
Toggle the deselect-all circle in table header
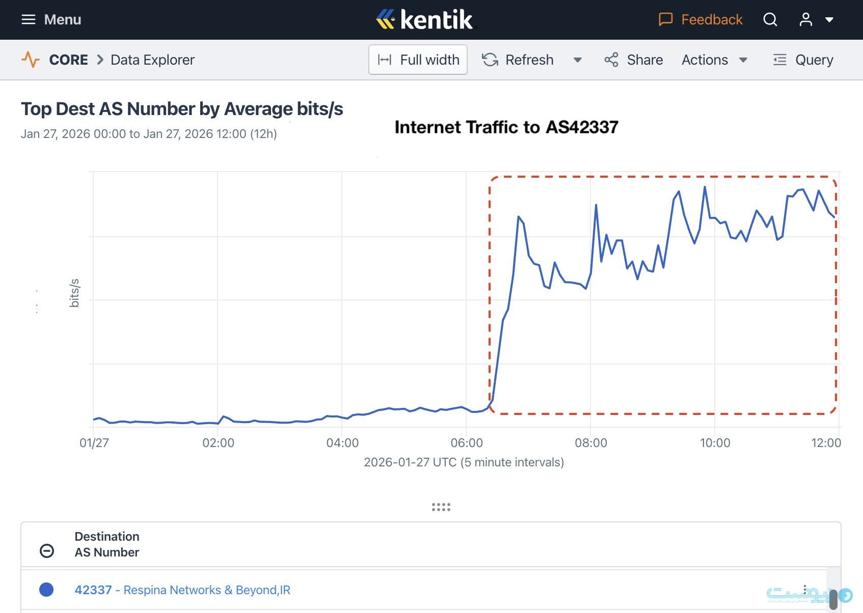point(47,550)
